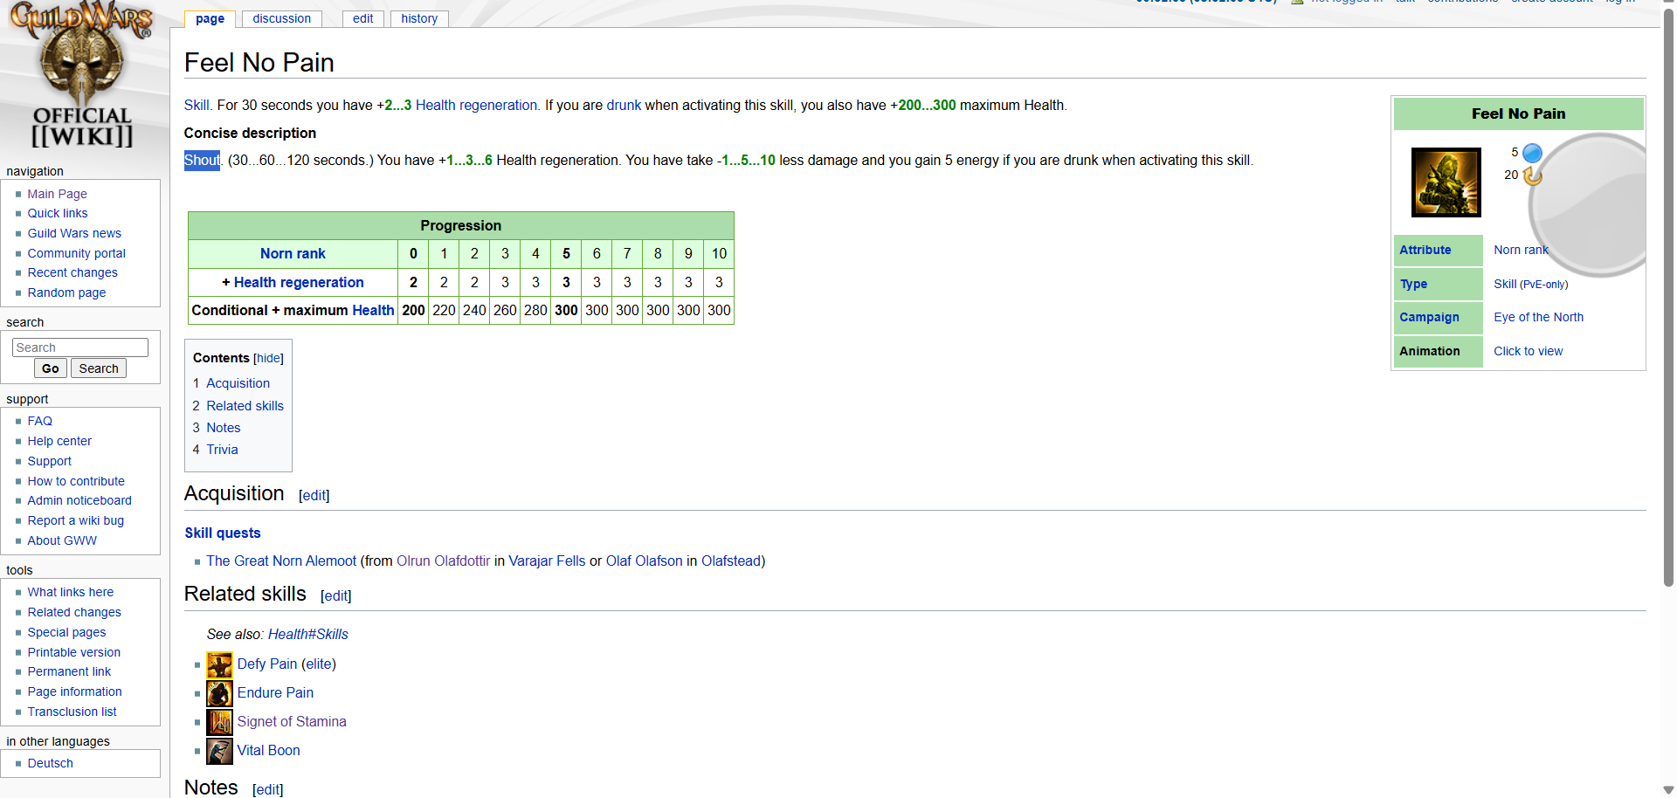This screenshot has width=1677, height=798.
Task: Click the blue energy cost orb icon
Action: pyautogui.click(x=1532, y=153)
